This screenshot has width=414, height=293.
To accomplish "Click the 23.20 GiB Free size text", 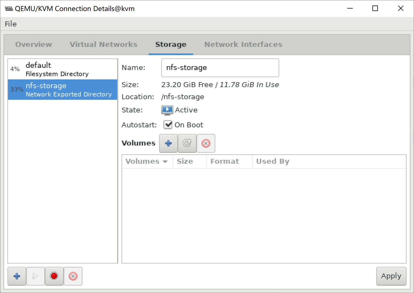I will tap(187, 85).
